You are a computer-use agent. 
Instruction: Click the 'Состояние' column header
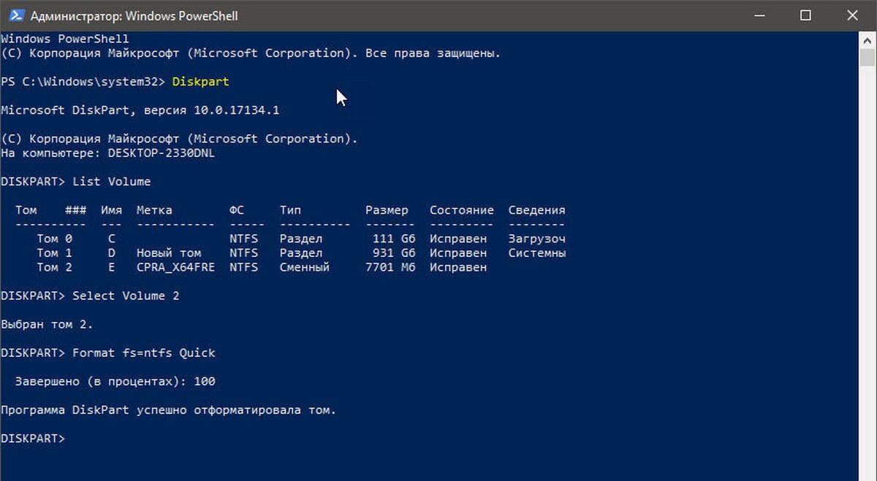tap(462, 210)
